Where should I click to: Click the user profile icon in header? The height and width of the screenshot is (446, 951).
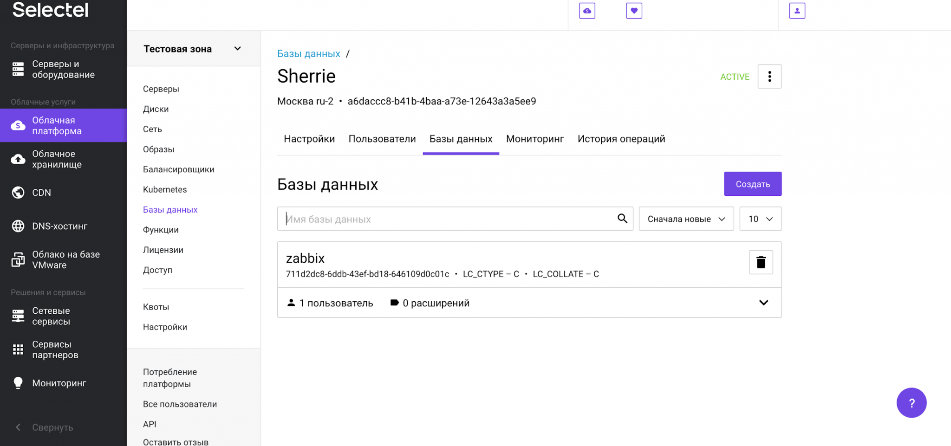click(797, 11)
